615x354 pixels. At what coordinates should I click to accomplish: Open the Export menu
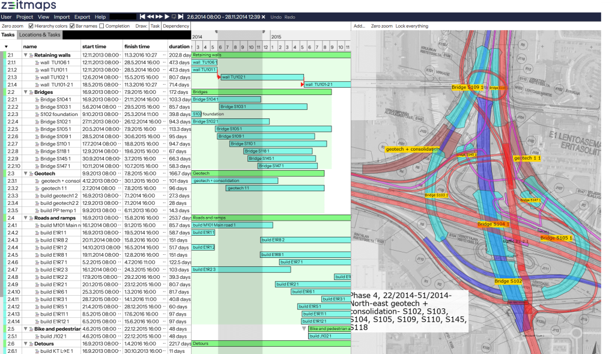pyautogui.click(x=82, y=17)
